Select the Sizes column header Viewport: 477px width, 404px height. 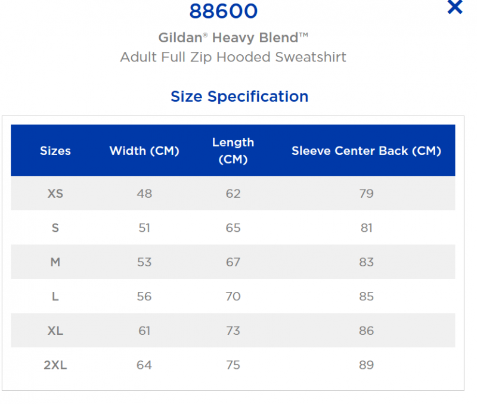tap(55, 151)
